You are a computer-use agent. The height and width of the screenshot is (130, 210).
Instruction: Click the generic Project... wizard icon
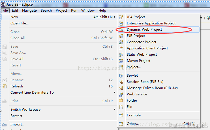coord(121,67)
